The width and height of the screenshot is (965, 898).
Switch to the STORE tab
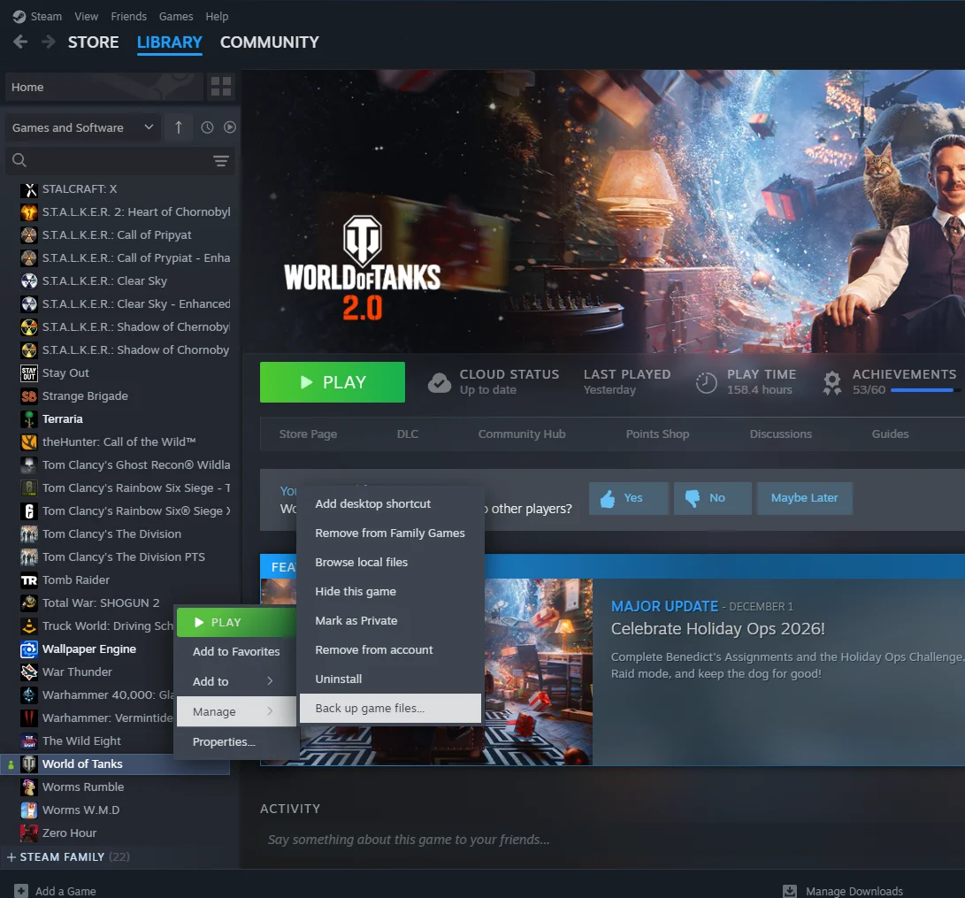[93, 42]
